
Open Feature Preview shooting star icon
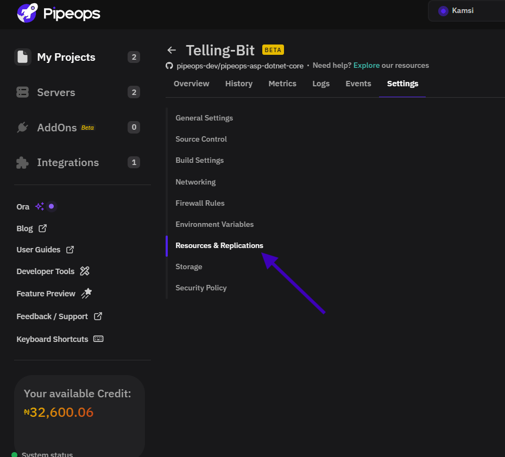pyautogui.click(x=86, y=293)
